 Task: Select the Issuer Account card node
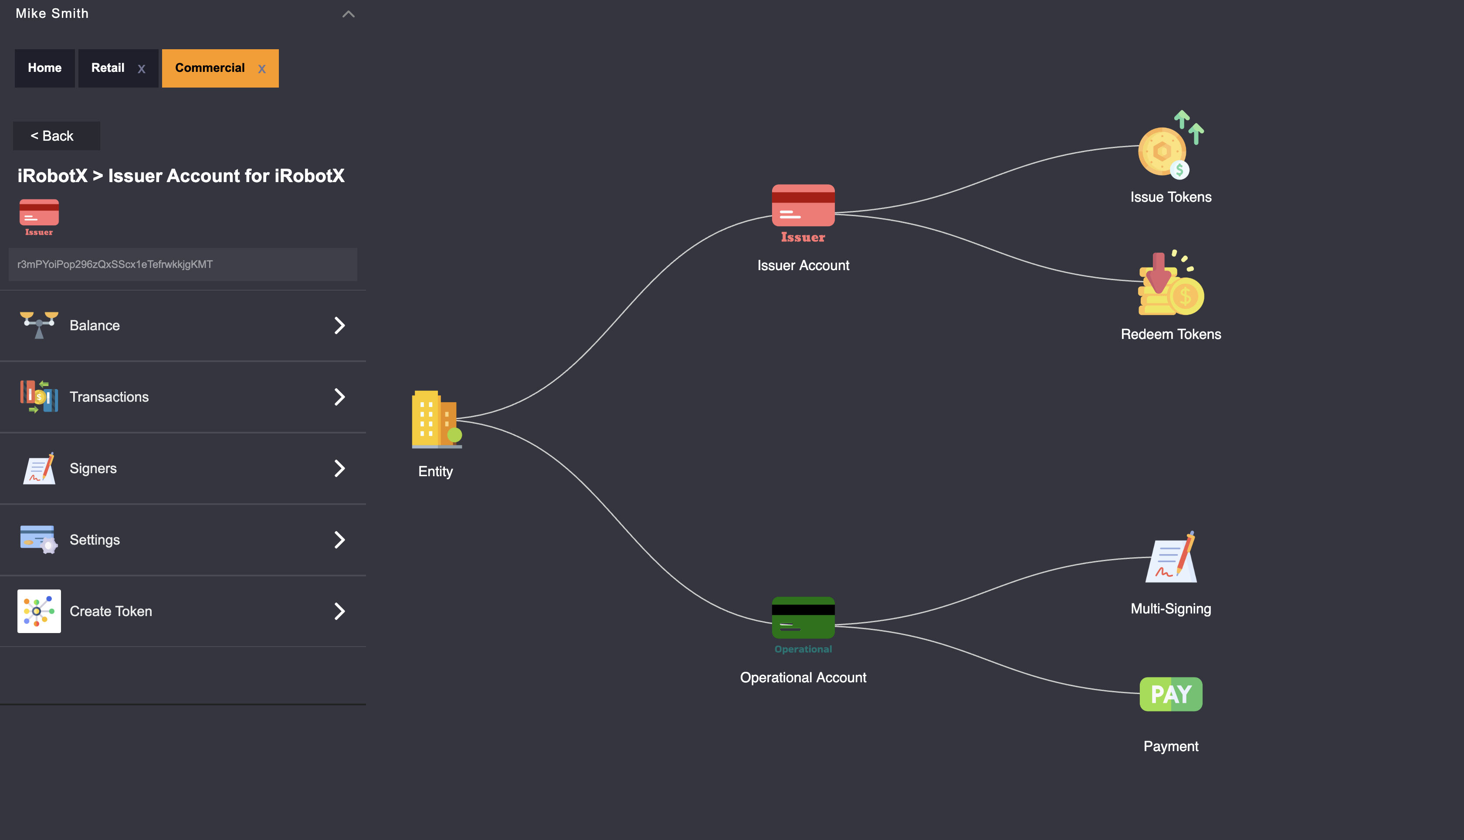click(x=803, y=207)
